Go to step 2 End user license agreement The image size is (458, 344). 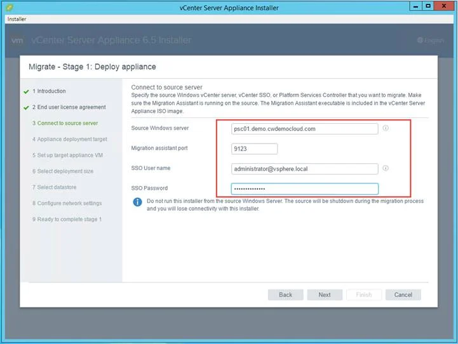pos(69,107)
